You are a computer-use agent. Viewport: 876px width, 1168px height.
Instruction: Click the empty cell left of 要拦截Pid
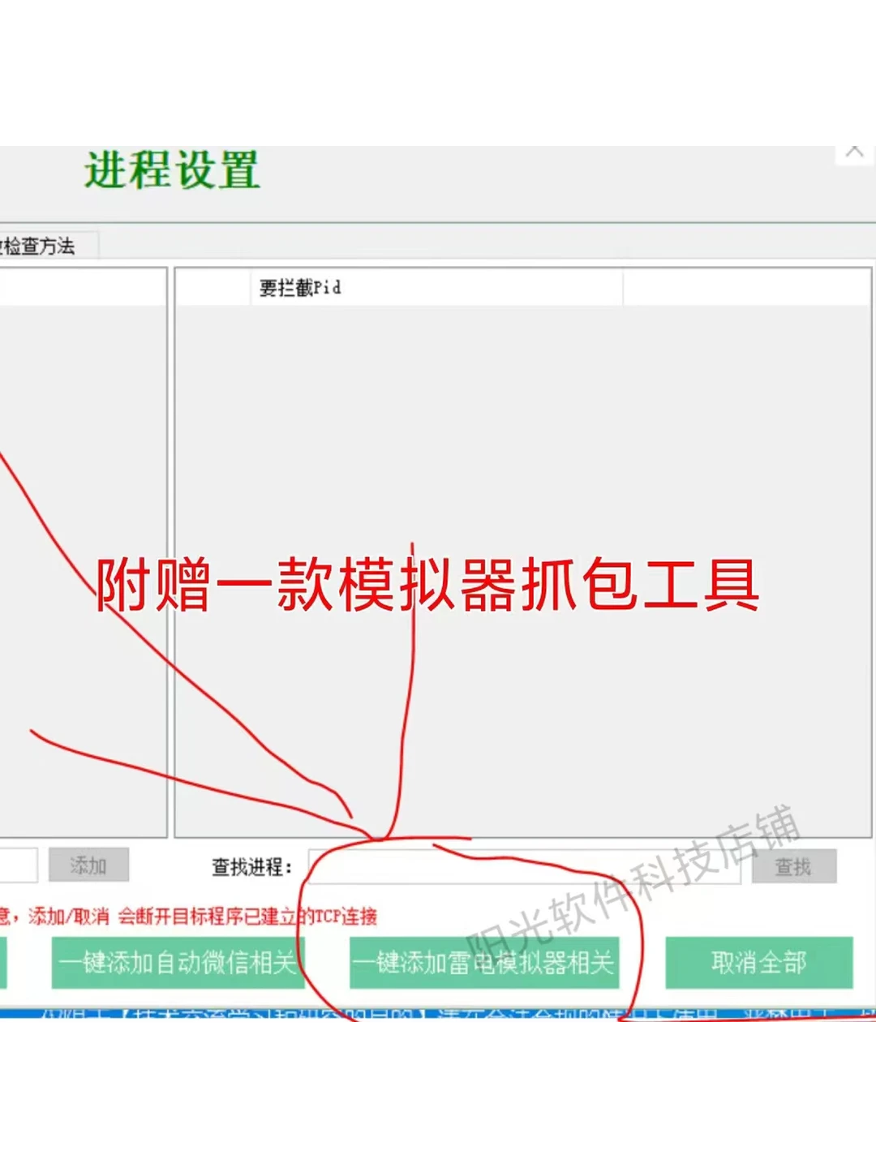tap(211, 288)
